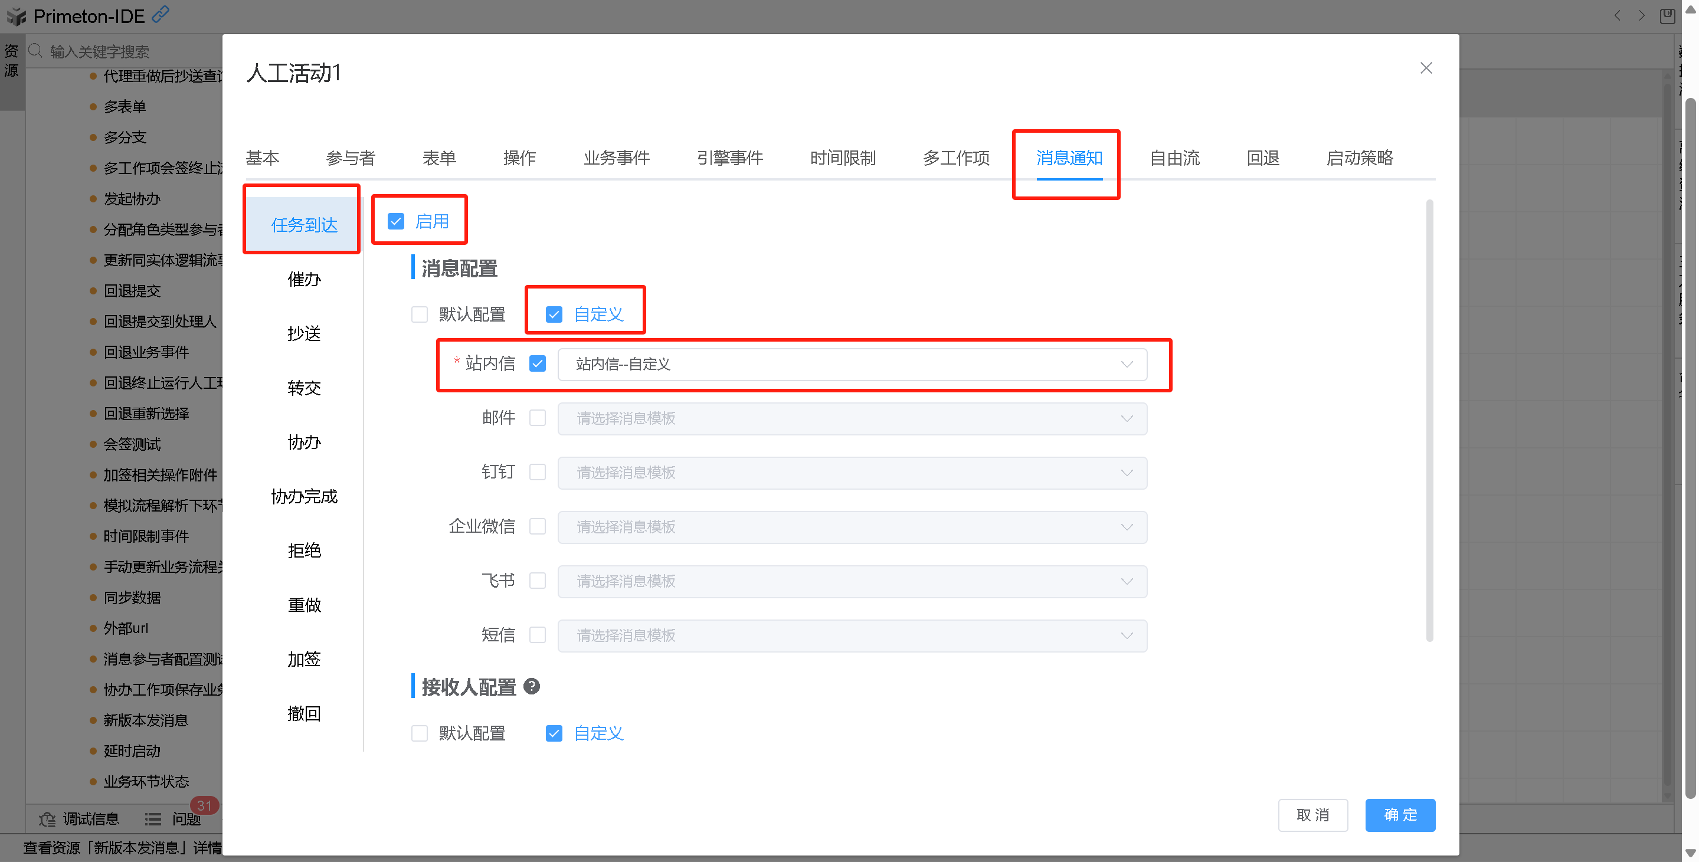Check 默认配置 under 消息配置
The height and width of the screenshot is (862, 1699).
(420, 314)
